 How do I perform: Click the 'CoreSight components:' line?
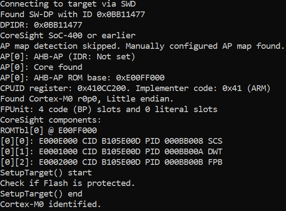51,120
